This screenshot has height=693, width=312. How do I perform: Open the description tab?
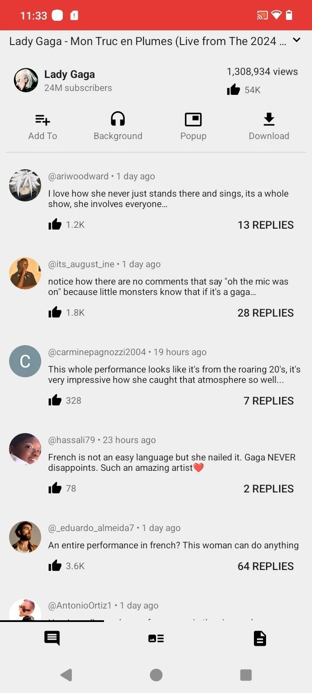coord(260,638)
